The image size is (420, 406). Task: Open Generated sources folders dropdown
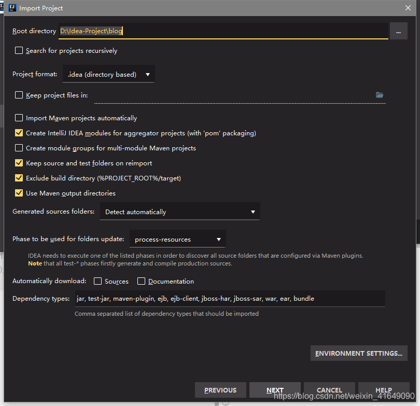[180, 212]
